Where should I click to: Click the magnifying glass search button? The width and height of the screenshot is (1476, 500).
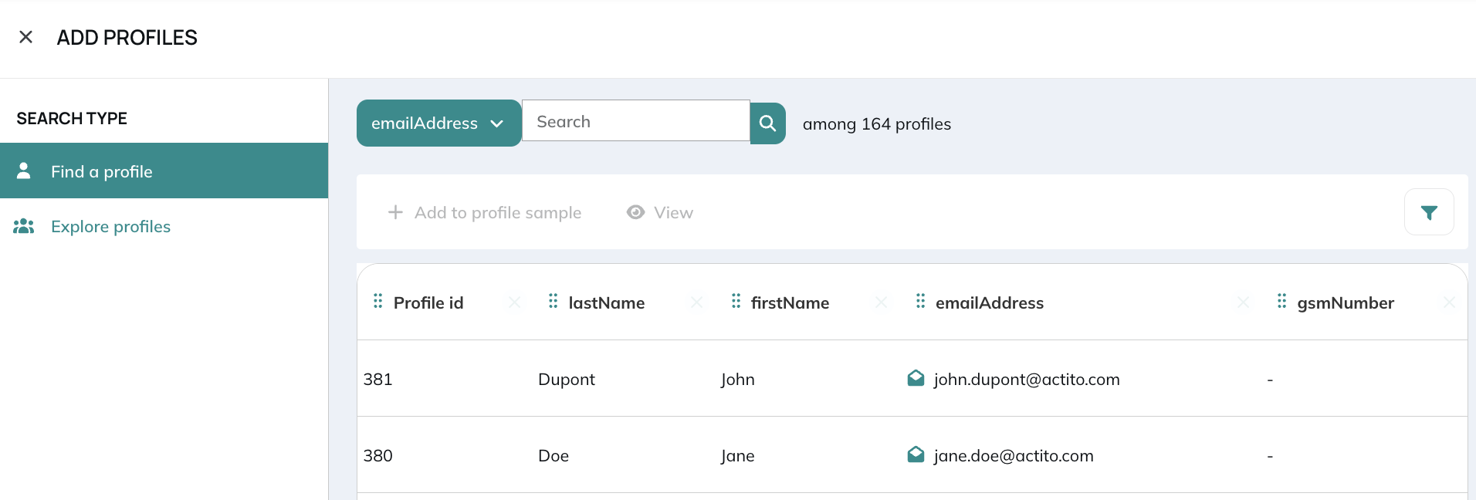coord(767,123)
